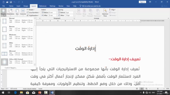Select the Wide margins preset
The height and width of the screenshot is (95, 170).
(x=17, y=45)
